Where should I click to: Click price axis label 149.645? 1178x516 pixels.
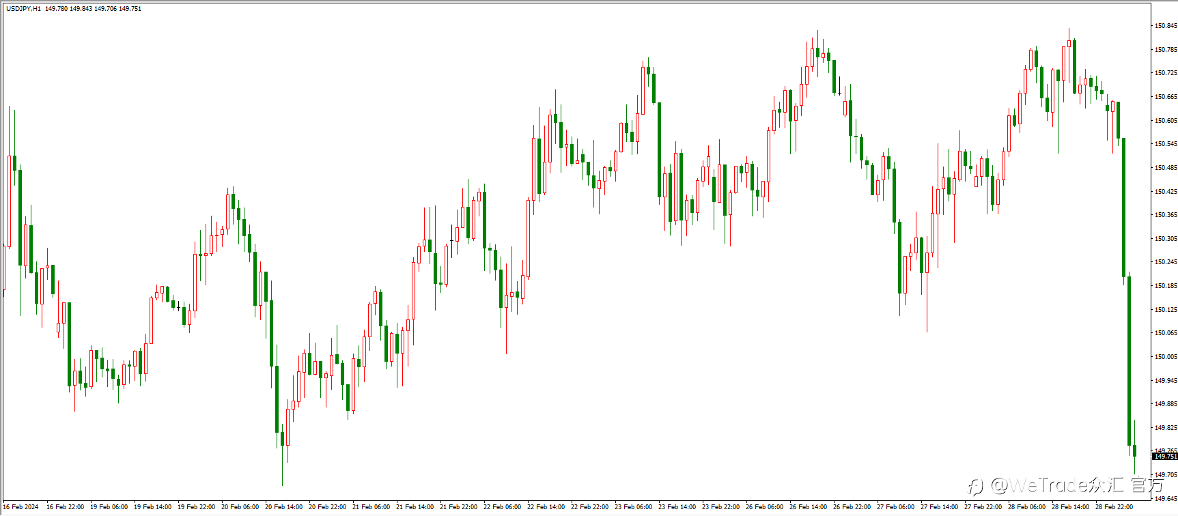[1166, 499]
